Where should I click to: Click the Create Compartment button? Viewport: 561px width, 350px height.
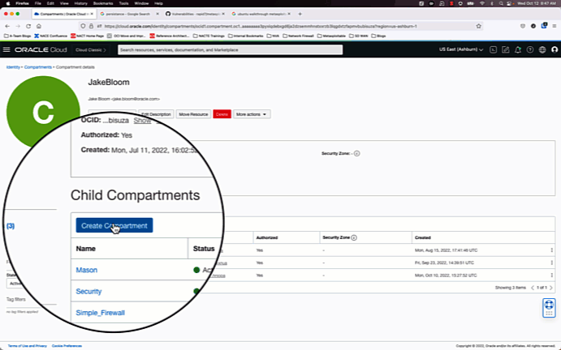(114, 225)
